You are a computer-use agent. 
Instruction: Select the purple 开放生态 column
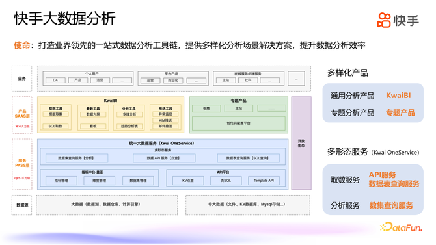click(301, 143)
